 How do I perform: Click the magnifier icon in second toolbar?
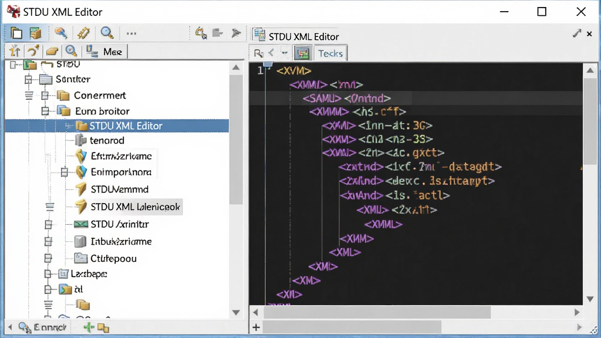point(71,51)
